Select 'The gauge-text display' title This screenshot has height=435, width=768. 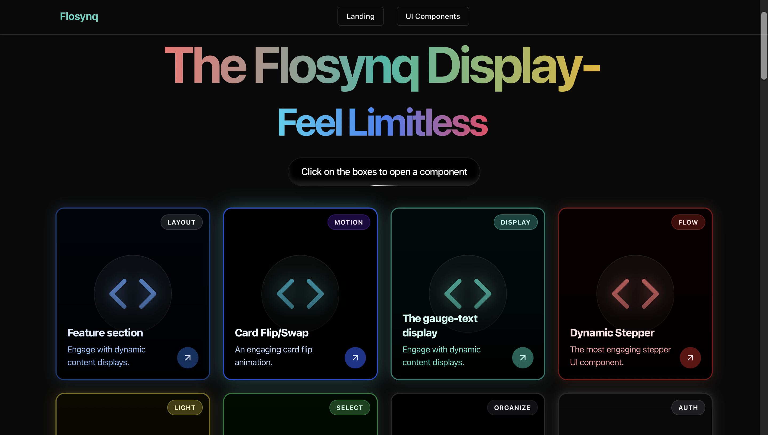click(440, 326)
